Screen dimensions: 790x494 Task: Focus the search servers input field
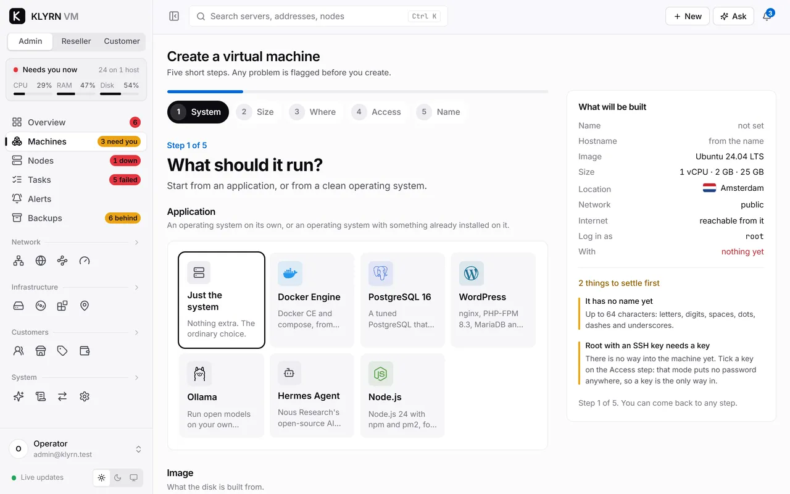(318, 16)
